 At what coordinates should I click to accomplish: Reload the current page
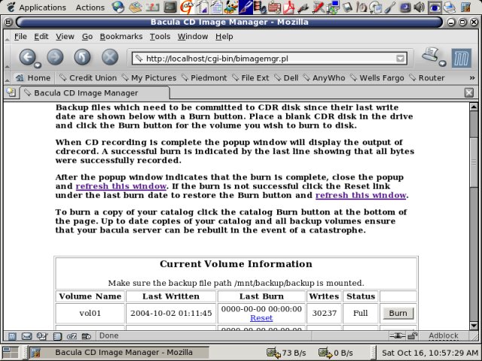click(x=82, y=57)
